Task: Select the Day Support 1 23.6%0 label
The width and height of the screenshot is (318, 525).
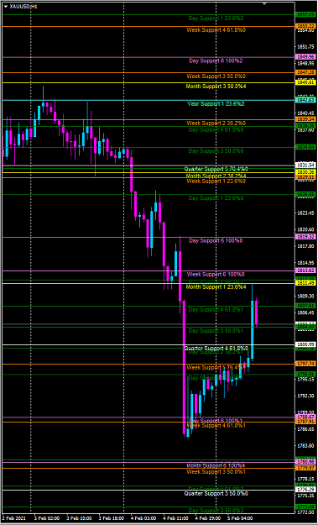Action: click(x=216, y=198)
